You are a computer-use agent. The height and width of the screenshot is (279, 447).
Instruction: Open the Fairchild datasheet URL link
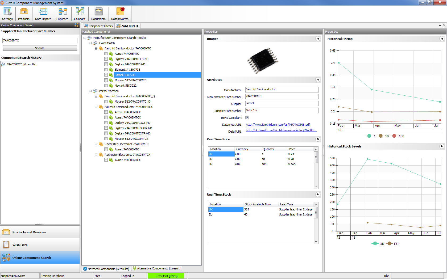click(x=278, y=125)
